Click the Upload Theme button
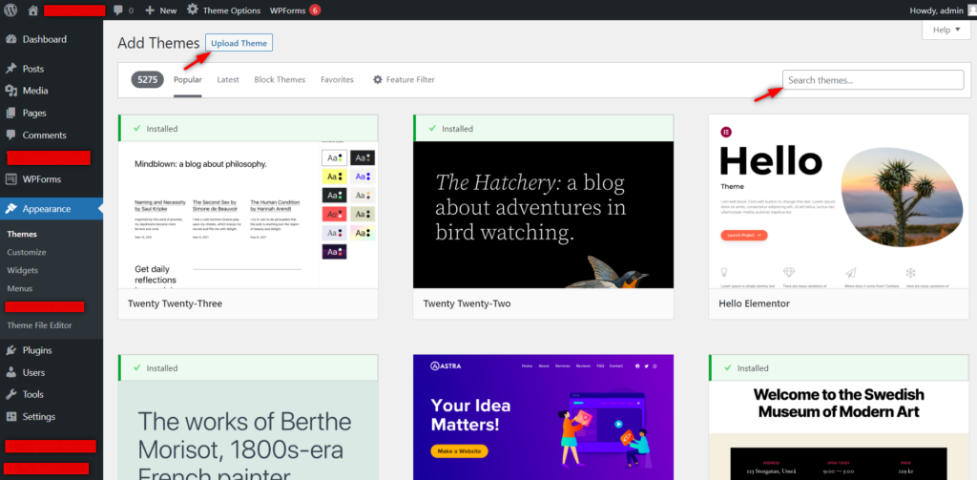 (239, 43)
